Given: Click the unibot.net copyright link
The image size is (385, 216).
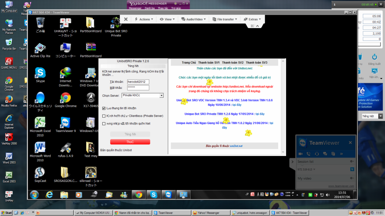Looking at the screenshot, I should point(236,146).
